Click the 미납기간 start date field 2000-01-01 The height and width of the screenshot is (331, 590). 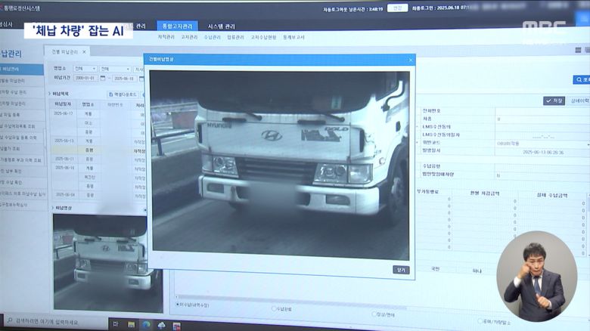coord(85,79)
